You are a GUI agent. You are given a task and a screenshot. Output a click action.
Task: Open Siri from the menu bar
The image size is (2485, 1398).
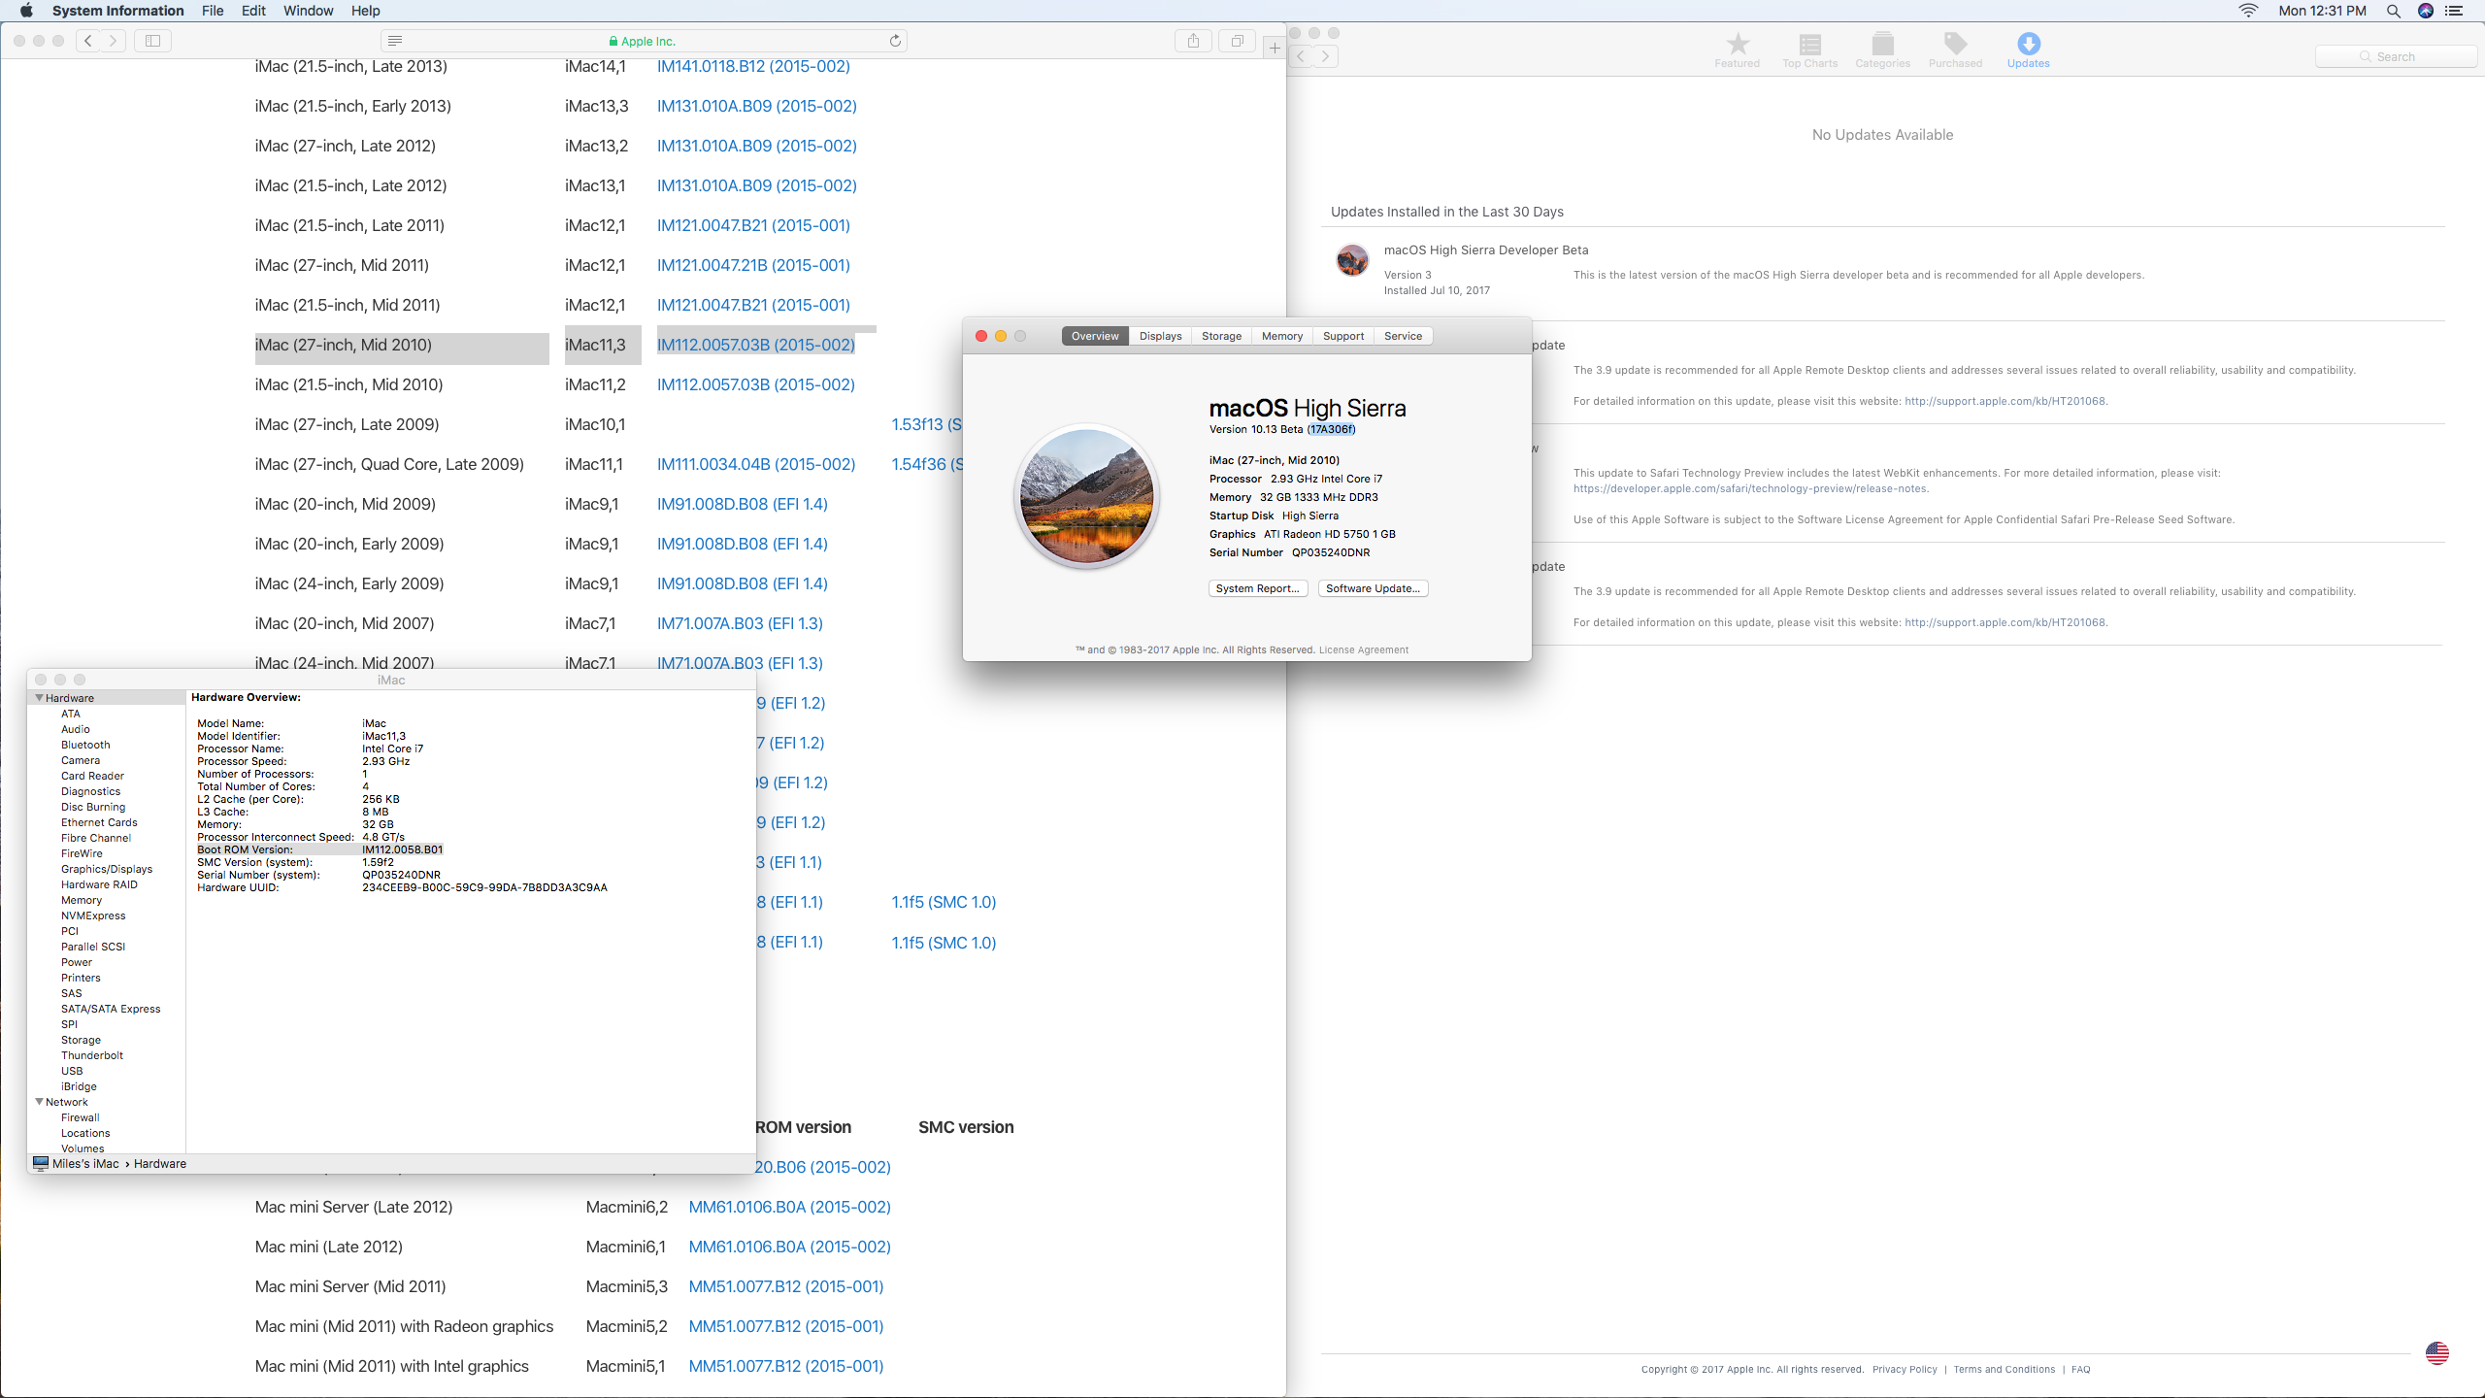point(2426,11)
